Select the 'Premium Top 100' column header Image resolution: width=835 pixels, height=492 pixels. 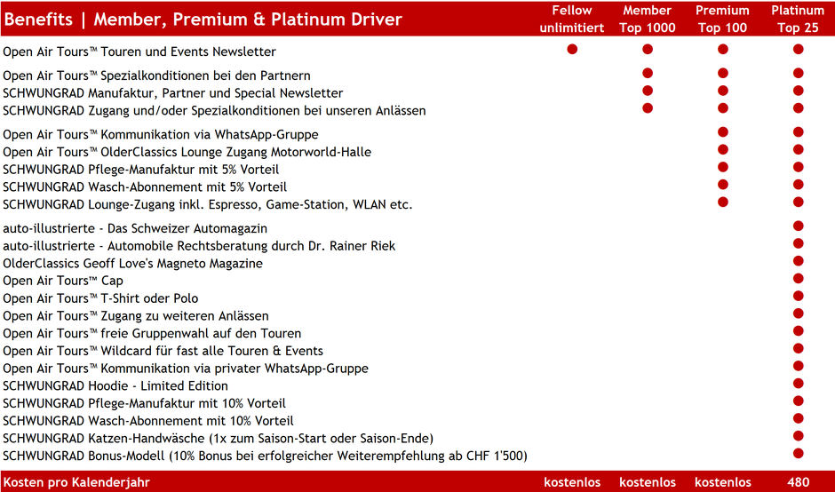pos(722,20)
